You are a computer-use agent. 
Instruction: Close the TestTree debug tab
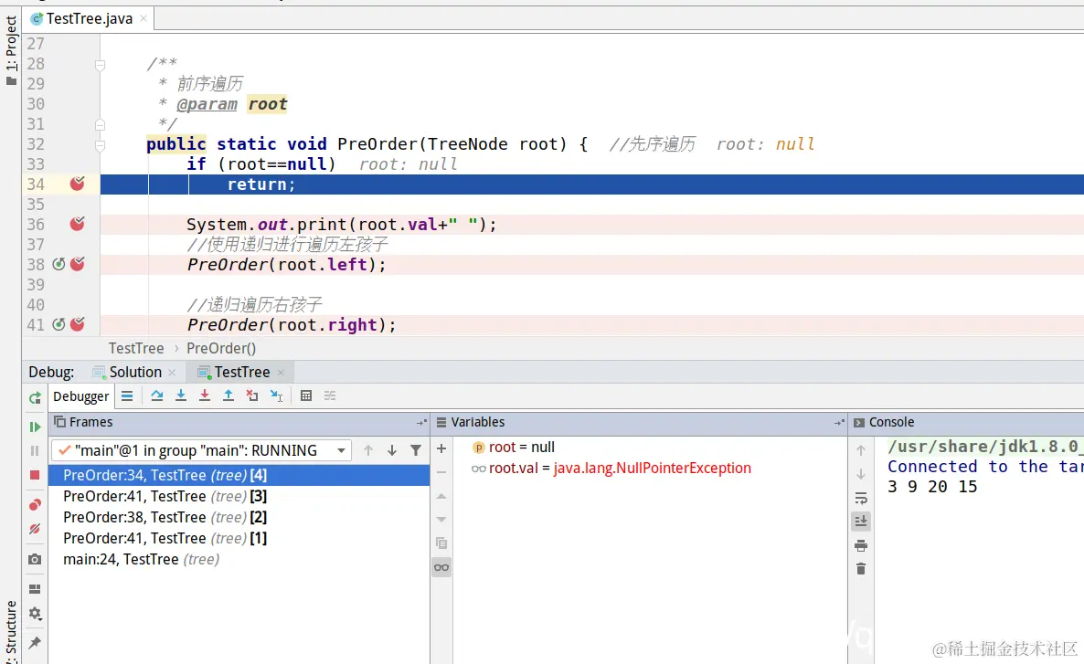281,373
